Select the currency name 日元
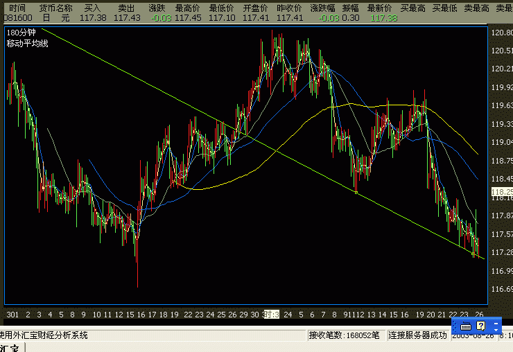513x352 pixels. point(56,18)
